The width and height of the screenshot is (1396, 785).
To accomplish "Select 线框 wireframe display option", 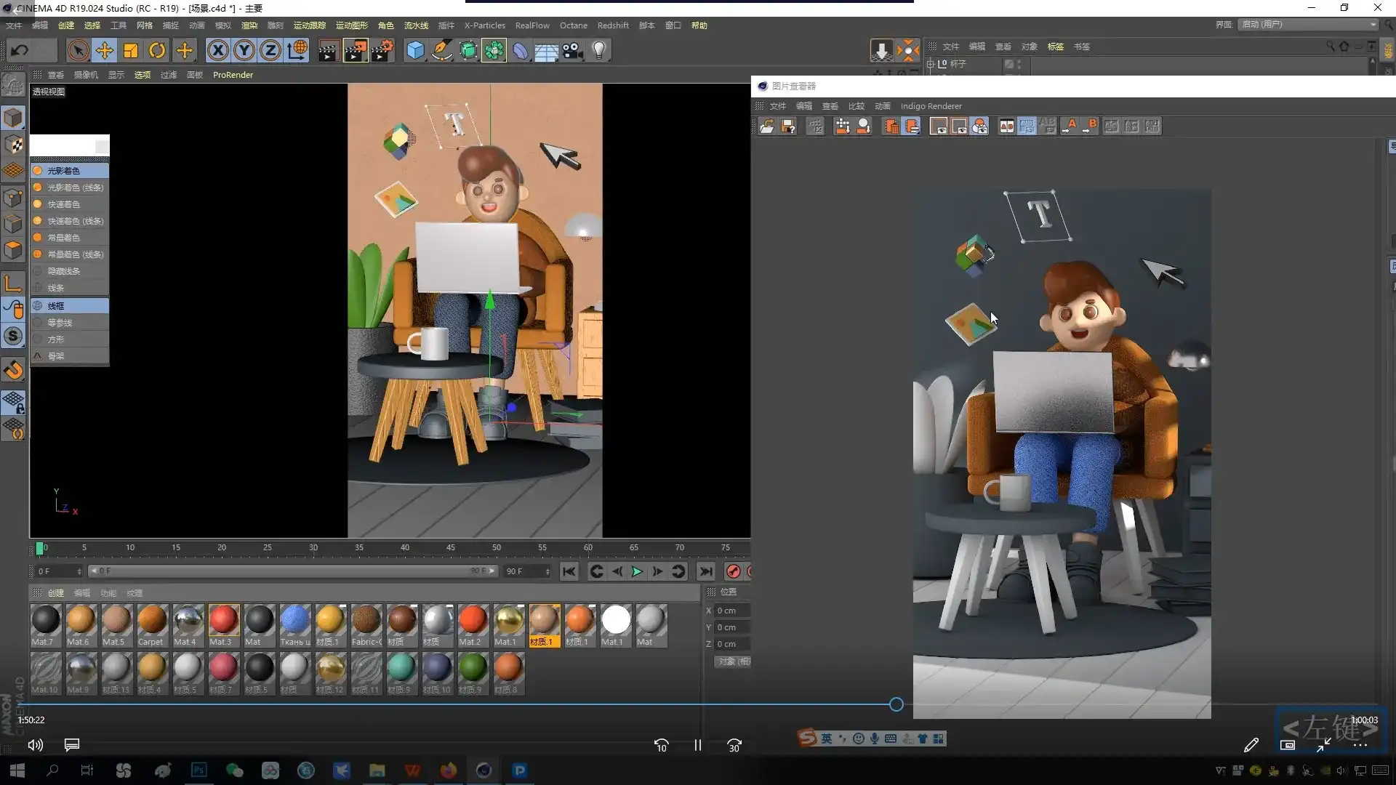I will pyautogui.click(x=56, y=306).
